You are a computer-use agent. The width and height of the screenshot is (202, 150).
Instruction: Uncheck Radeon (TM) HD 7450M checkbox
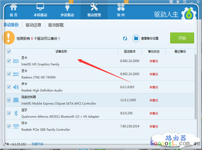(x=9, y=74)
